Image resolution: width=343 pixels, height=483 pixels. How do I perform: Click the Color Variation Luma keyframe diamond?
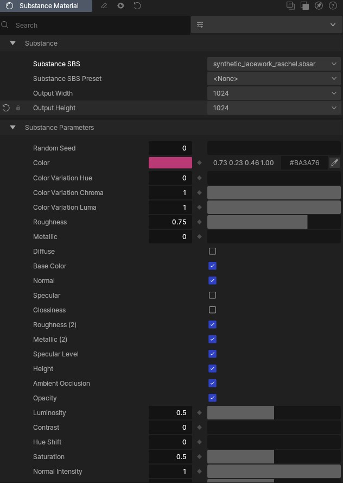click(x=199, y=208)
